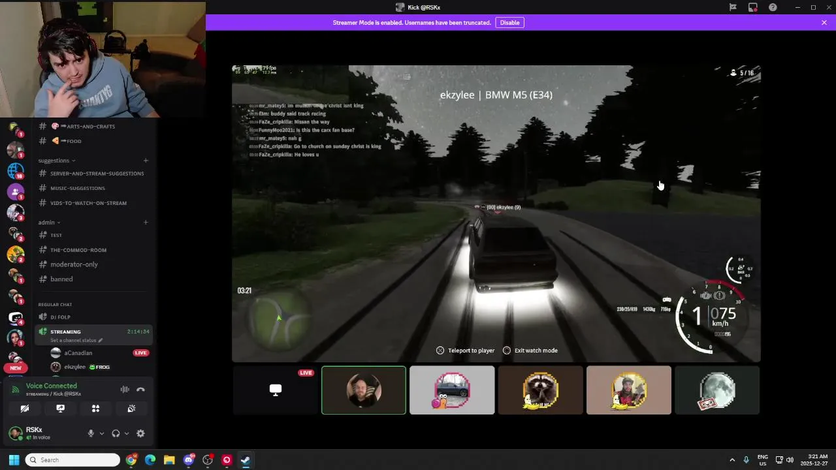Open Steam from the taskbar
Viewport: 836px width, 470px height.
(x=246, y=460)
